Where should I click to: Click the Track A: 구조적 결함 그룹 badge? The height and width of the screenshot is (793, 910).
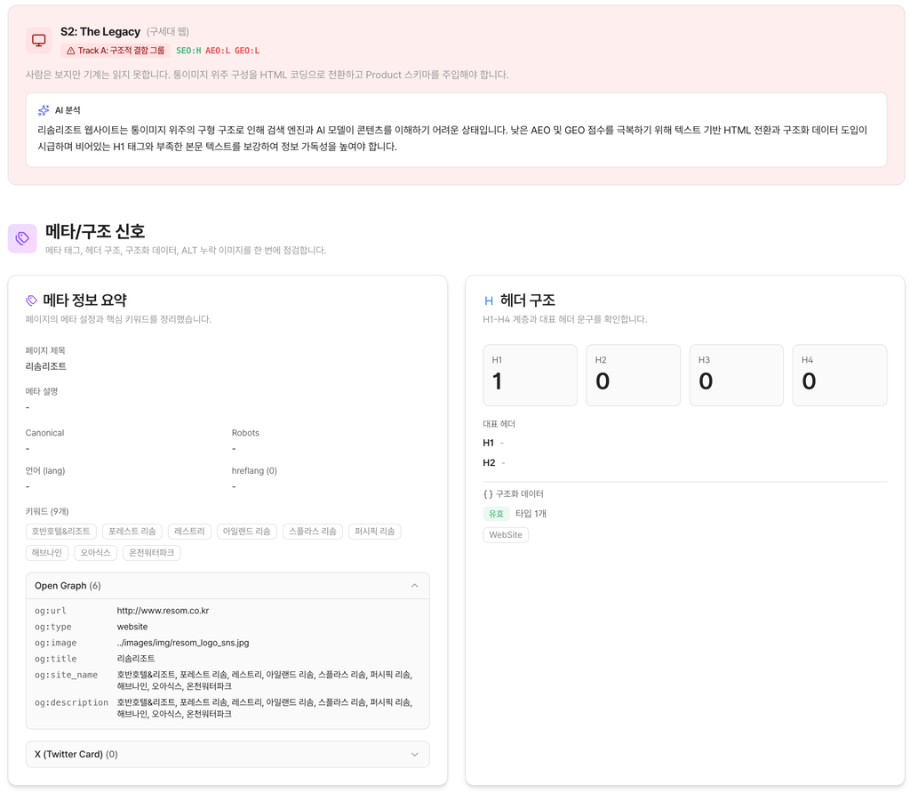click(116, 51)
